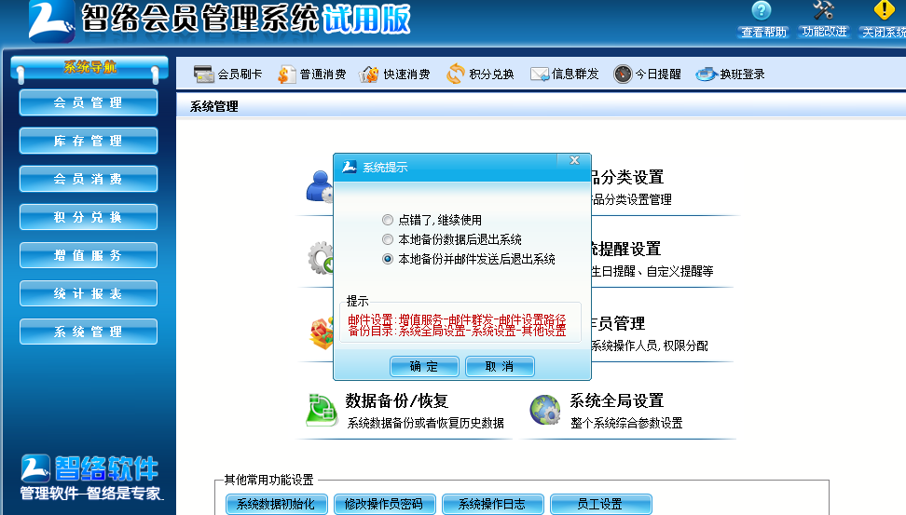Image resolution: width=906 pixels, height=515 pixels.
Task: Select 本地备份并邮件发送后退出系统 option
Action: coord(388,259)
